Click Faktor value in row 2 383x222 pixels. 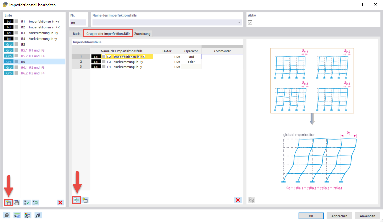[167, 62]
